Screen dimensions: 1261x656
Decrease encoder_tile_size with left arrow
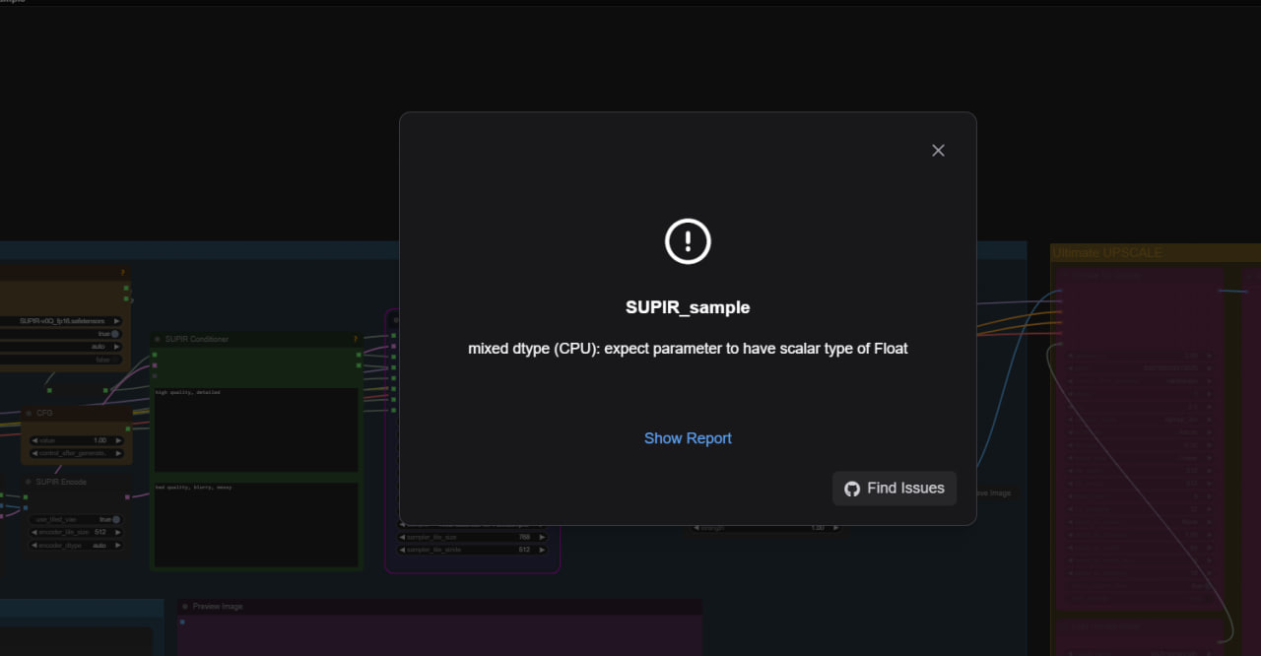click(35, 532)
